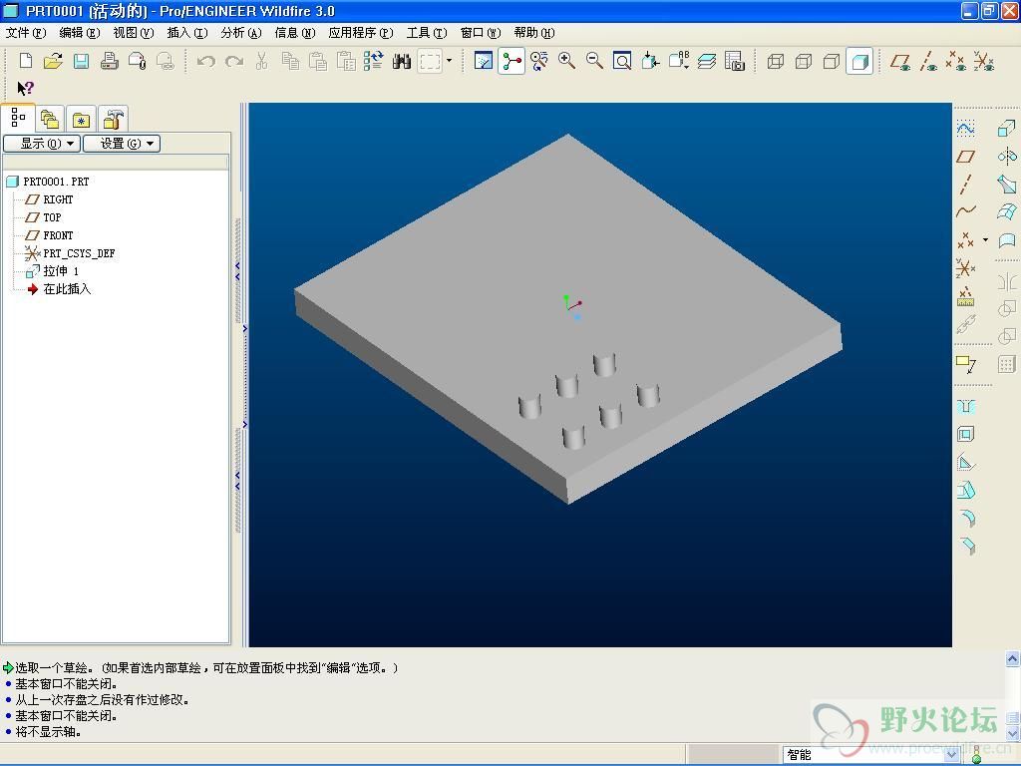This screenshot has height=766, width=1021.
Task: Select the FRONT datum plane in tree
Action: [58, 235]
